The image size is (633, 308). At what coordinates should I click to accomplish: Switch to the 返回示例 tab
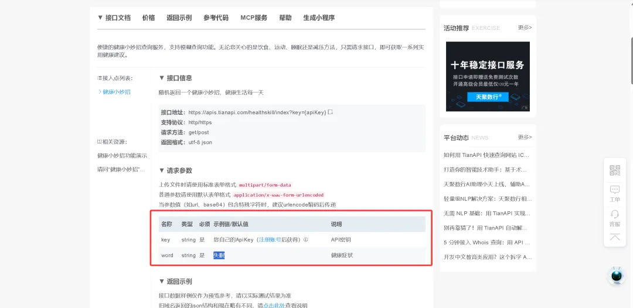pos(179,18)
